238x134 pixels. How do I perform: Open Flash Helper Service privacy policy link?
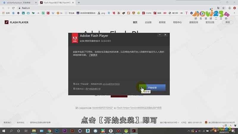pos(139,108)
